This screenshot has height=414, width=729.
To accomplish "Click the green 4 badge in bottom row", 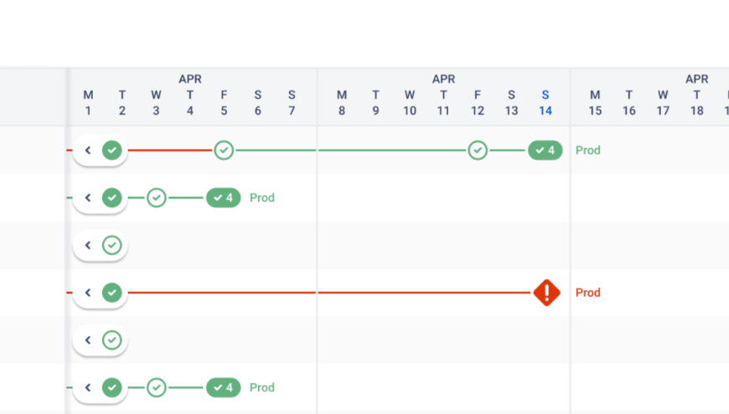I will [x=223, y=388].
